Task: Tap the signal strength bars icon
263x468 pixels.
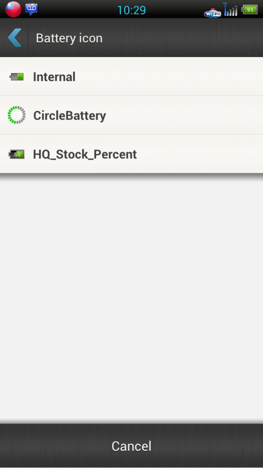Action: click(231, 9)
